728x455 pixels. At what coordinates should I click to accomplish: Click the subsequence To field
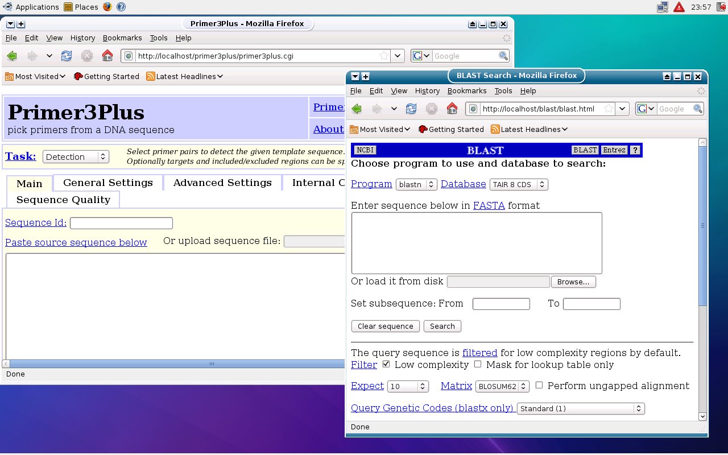tap(591, 304)
